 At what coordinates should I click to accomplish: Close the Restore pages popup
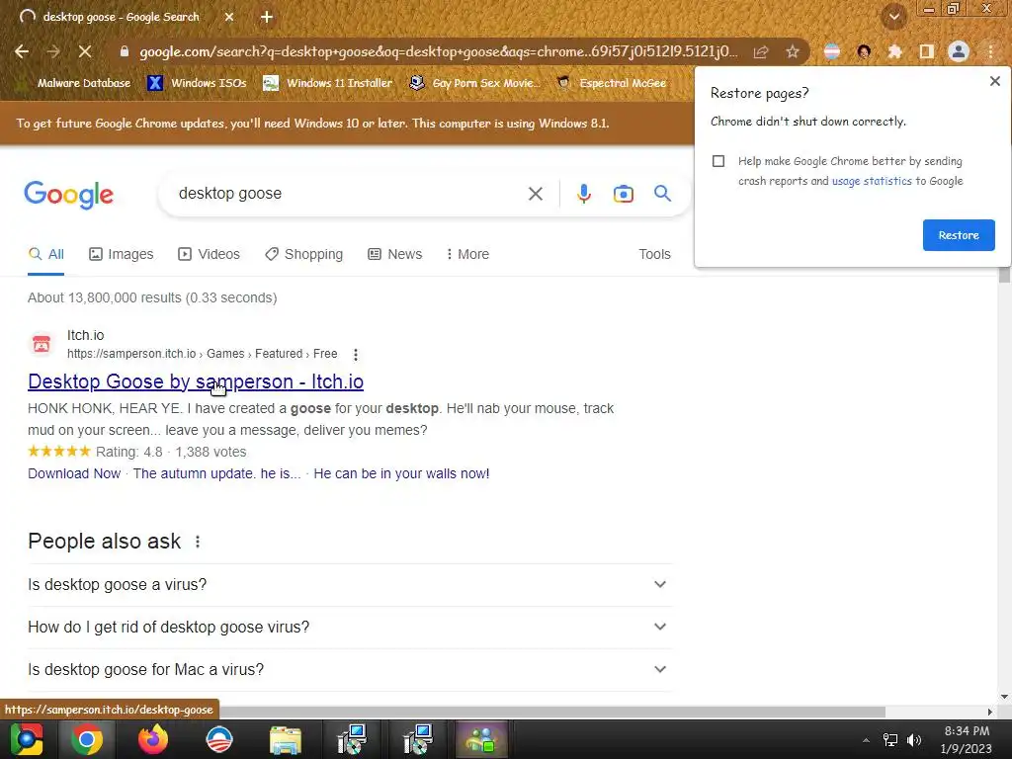tap(994, 81)
